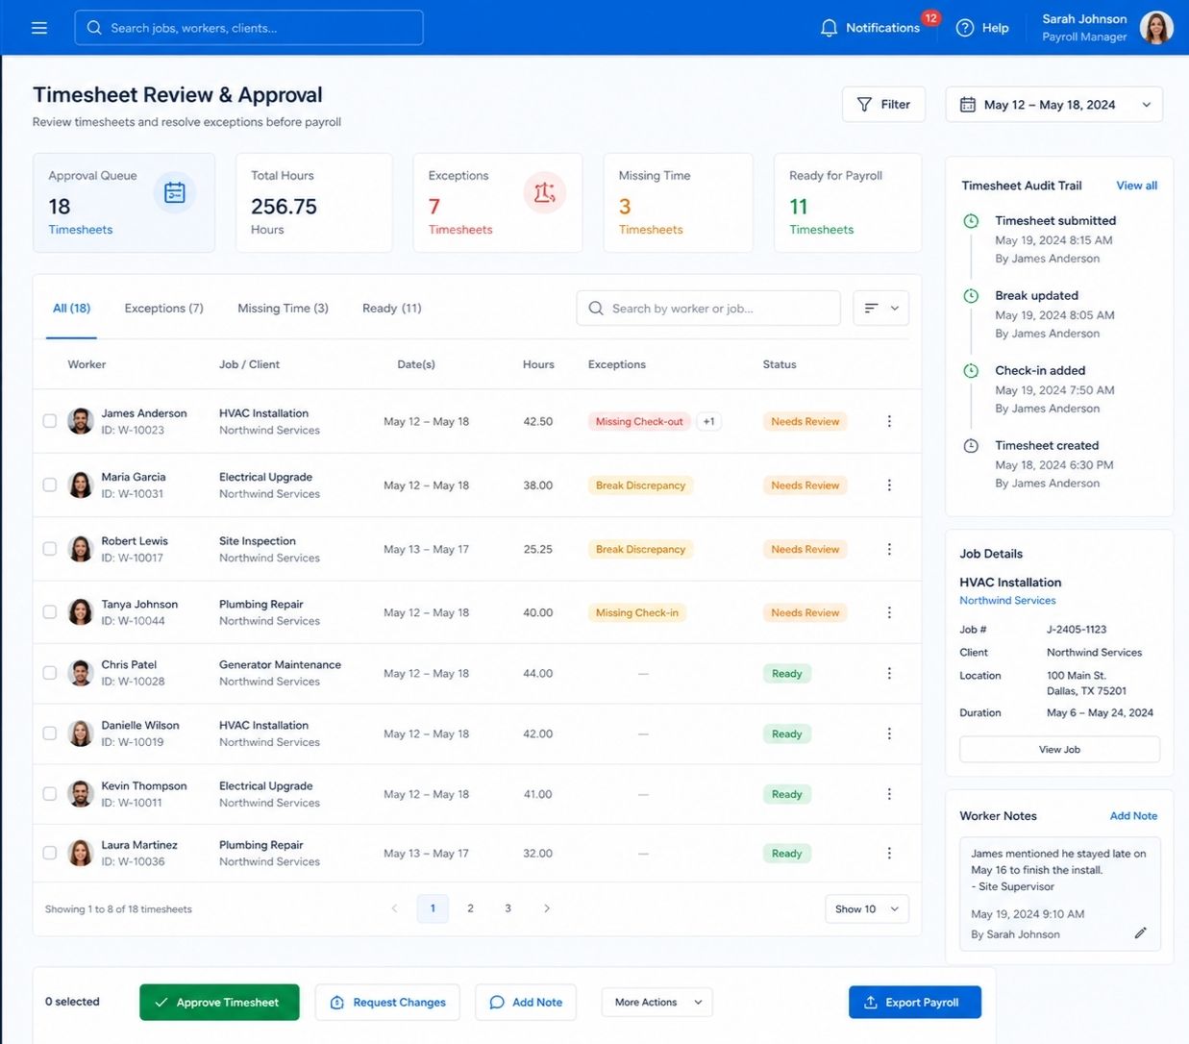
Task: Open row options for Kevin Thompson
Action: pyautogui.click(x=889, y=794)
